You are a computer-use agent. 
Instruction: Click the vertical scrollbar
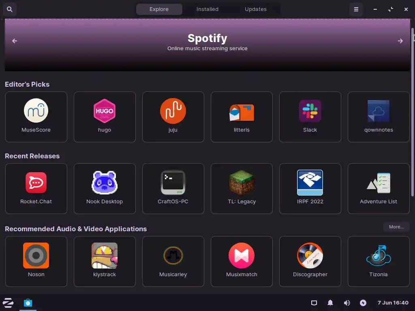[412, 112]
